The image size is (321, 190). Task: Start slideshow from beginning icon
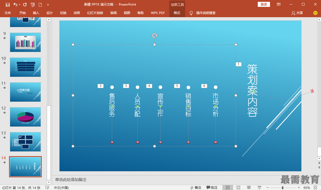click(33, 4)
